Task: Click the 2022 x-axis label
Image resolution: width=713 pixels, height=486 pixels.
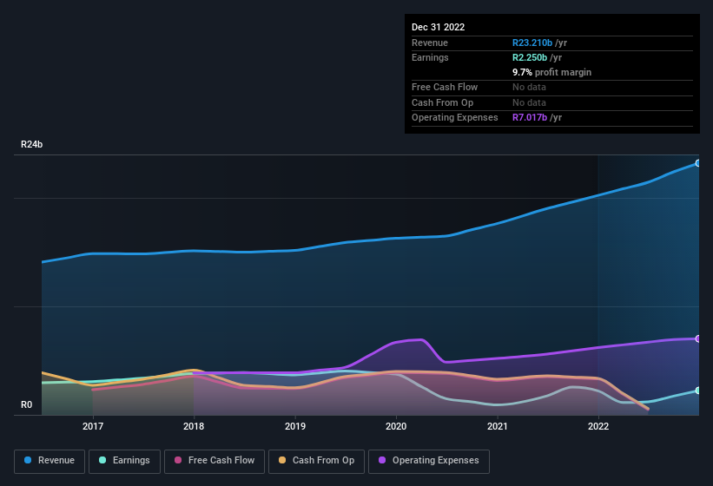Action: tap(598, 426)
